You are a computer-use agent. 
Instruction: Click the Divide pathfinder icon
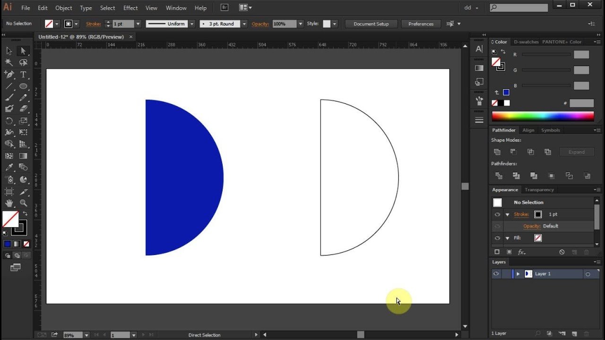coord(498,176)
